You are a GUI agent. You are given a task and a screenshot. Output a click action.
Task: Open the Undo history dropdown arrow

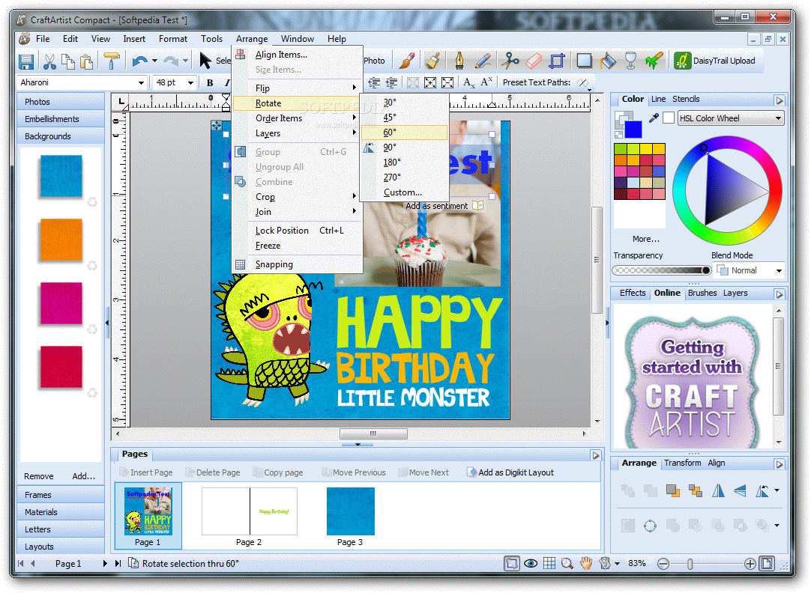(154, 61)
